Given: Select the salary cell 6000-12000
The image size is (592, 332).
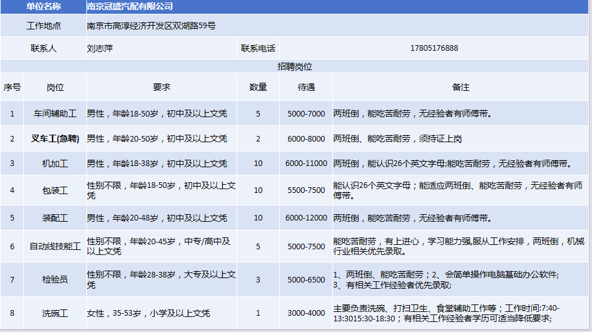Looking at the screenshot, I should tap(306, 218).
